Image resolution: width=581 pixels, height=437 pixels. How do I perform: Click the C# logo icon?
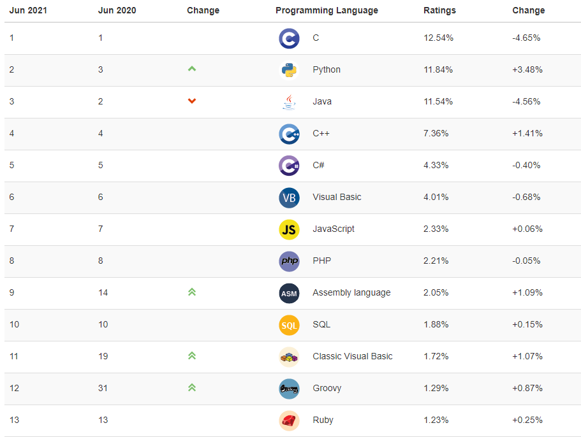pyautogui.click(x=289, y=166)
